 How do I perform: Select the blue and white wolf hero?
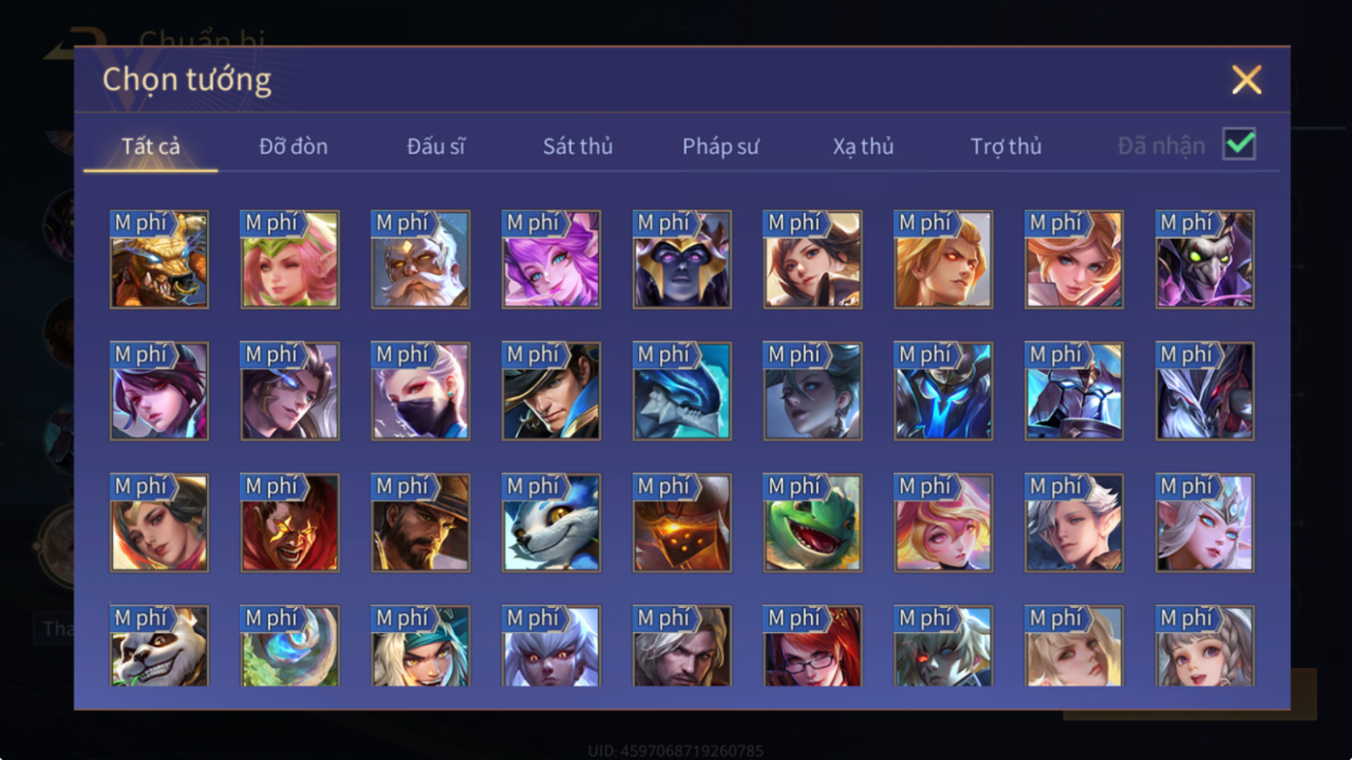[x=551, y=522]
